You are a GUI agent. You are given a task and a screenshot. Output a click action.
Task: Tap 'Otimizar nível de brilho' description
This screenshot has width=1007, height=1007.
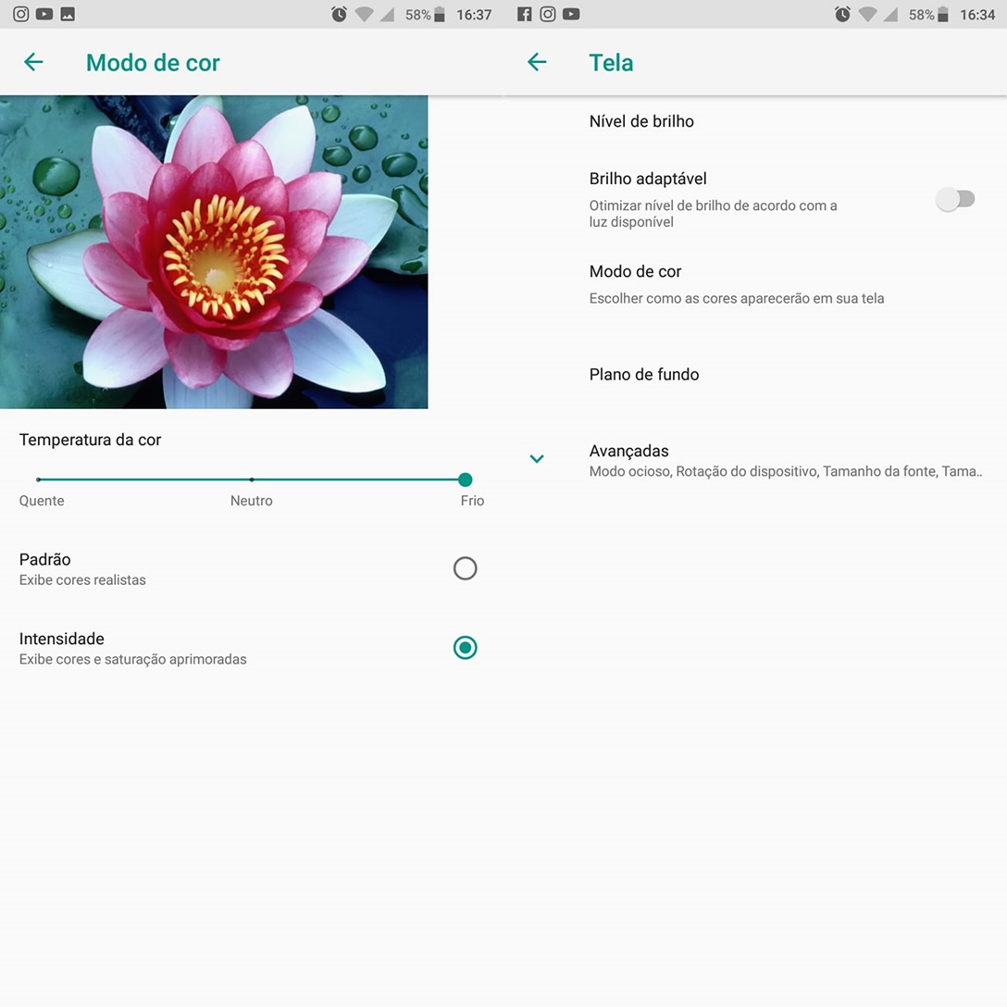713,214
